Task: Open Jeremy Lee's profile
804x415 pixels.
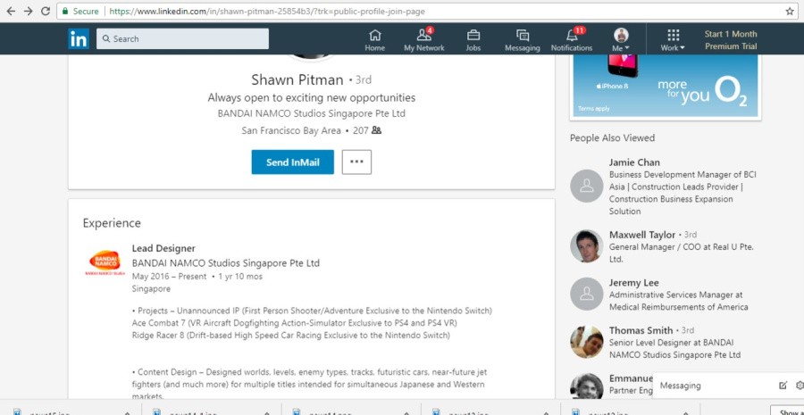Action: 633,283
